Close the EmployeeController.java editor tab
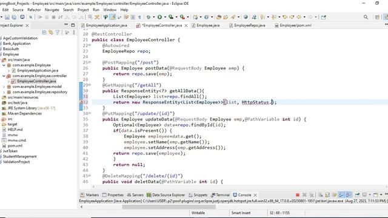Image resolution: width=388 pixels, height=218 pixels. pyautogui.click(x=186, y=25)
